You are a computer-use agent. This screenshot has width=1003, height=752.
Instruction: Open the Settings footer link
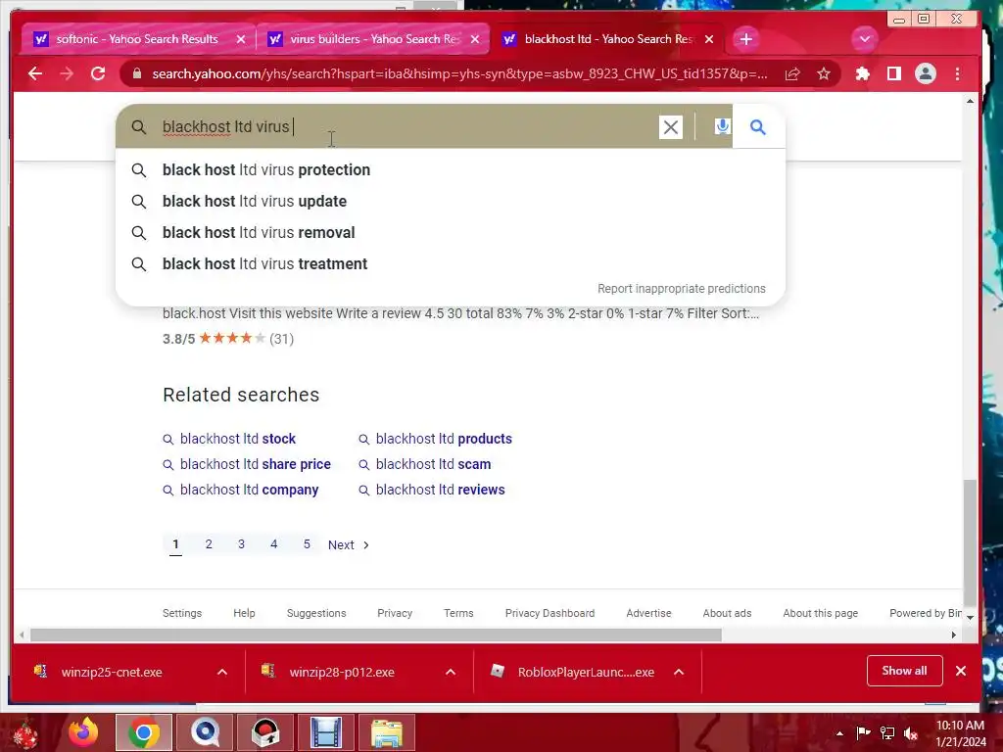(x=181, y=613)
